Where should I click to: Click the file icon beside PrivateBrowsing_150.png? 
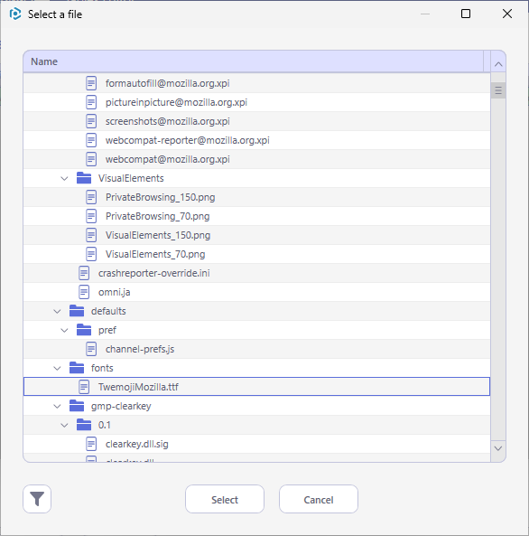coord(91,197)
